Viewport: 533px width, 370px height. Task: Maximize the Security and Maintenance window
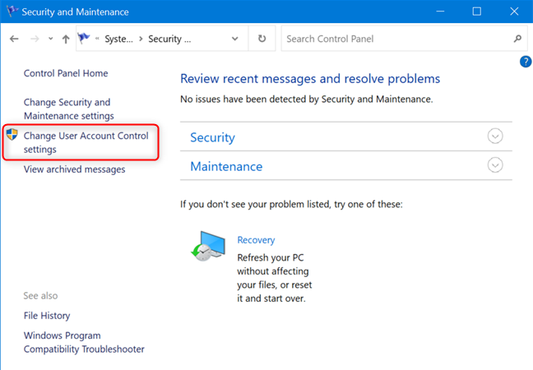[x=477, y=12]
